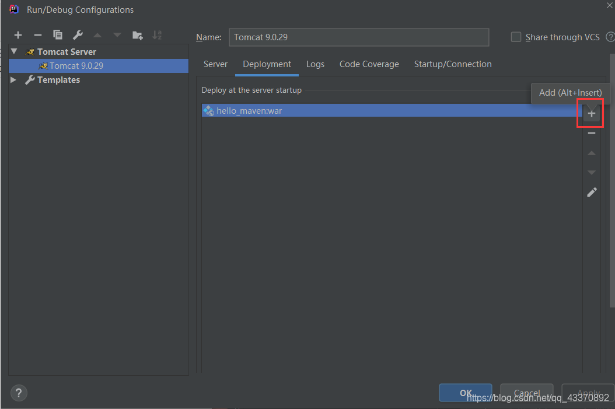Sort configurations alphabetically
Screen dimensions: 615x409
tap(157, 35)
